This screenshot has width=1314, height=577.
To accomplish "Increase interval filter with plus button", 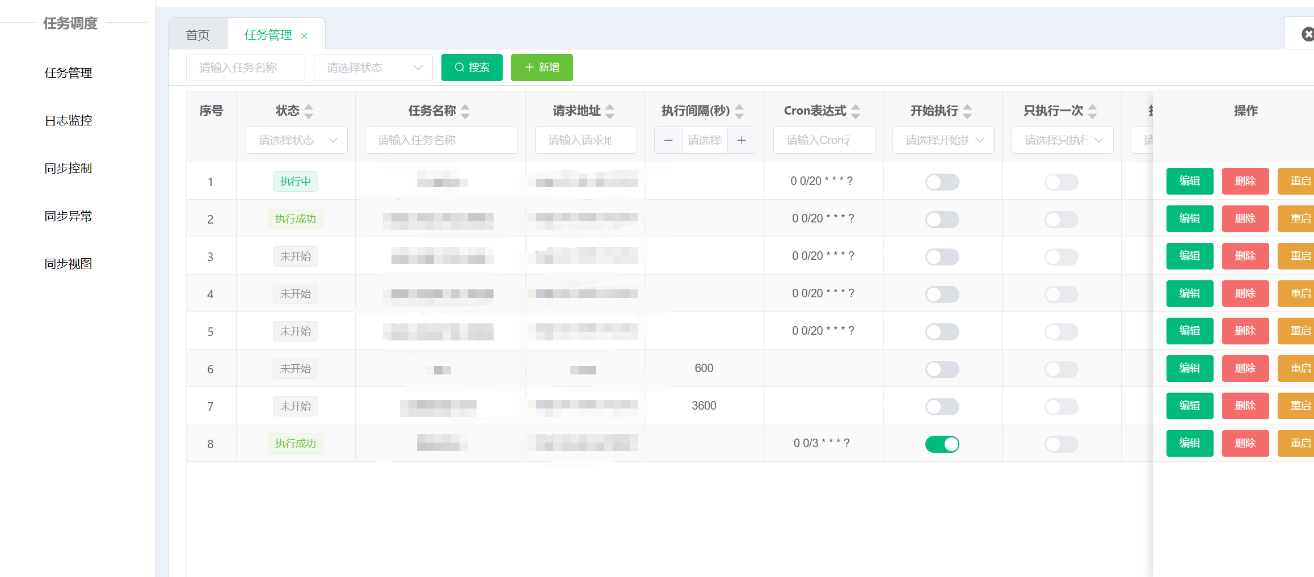I will tap(742, 140).
